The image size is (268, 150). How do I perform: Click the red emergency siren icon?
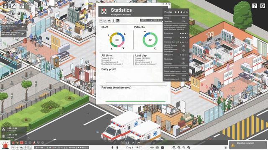tap(5, 145)
